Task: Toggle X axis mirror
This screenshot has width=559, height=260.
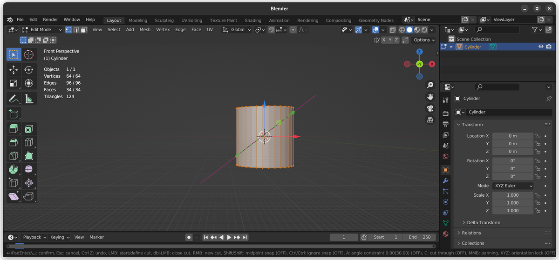Action: pyautogui.click(x=384, y=40)
